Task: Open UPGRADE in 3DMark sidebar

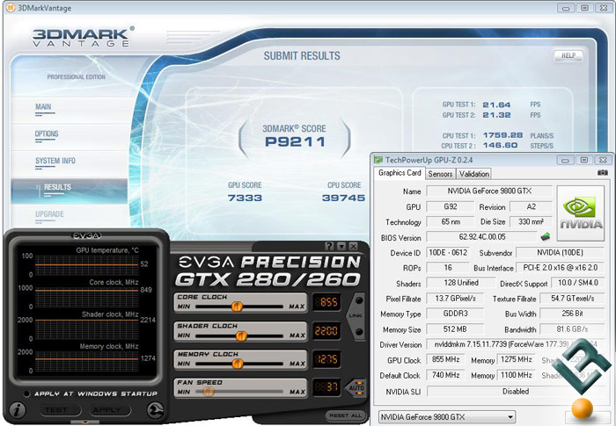Action: click(x=49, y=214)
